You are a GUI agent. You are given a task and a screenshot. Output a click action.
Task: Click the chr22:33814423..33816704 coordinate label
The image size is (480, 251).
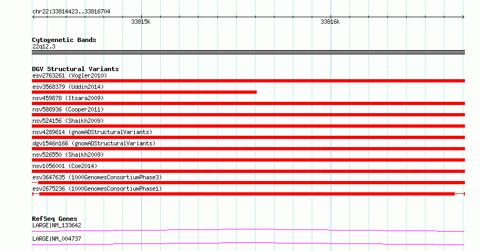tap(71, 11)
